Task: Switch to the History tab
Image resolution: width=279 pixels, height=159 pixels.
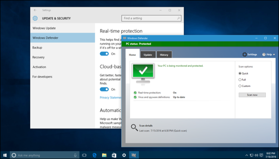Action: coord(164,55)
